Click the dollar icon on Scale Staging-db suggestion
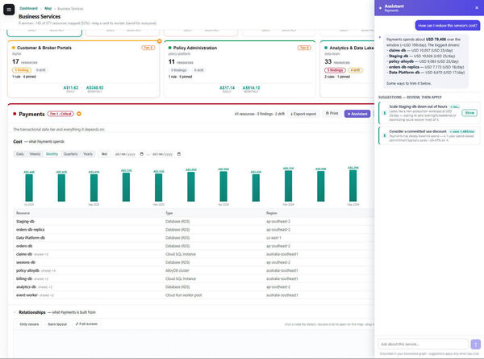Image resolution: width=484 pixels, height=359 pixels. [384, 113]
